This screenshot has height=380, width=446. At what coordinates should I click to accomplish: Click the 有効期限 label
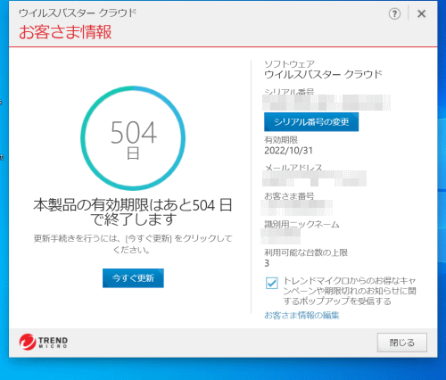coord(281,140)
